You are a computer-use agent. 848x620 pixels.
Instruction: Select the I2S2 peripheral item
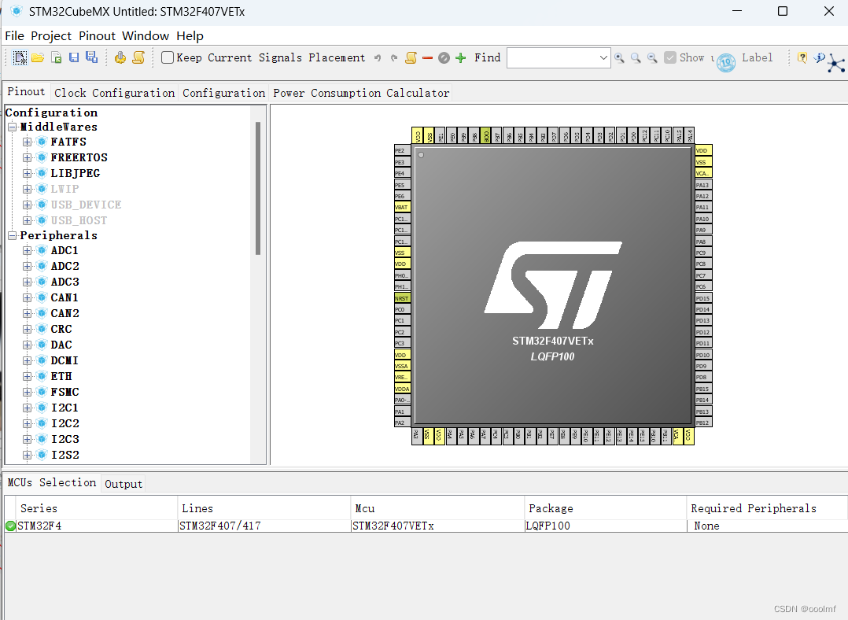click(x=65, y=455)
